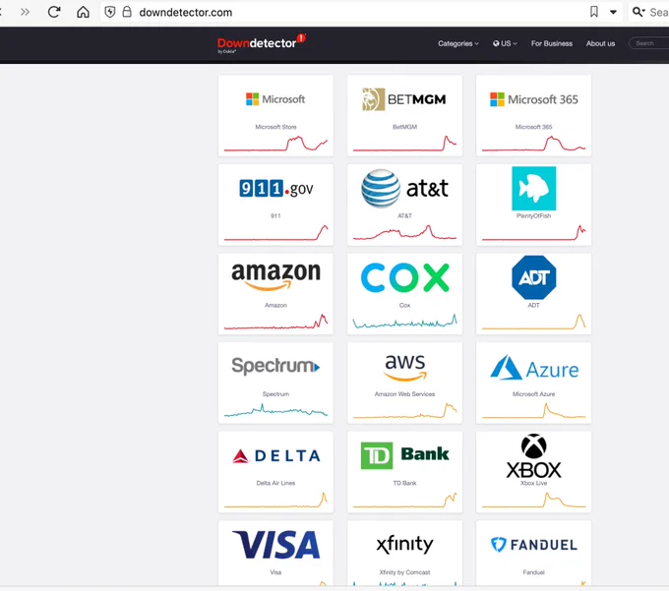View the AT&T outage sparkline chart
This screenshot has height=591, width=669.
(x=404, y=232)
